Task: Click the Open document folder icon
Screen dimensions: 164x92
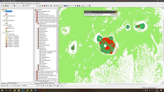Action: [4, 6]
